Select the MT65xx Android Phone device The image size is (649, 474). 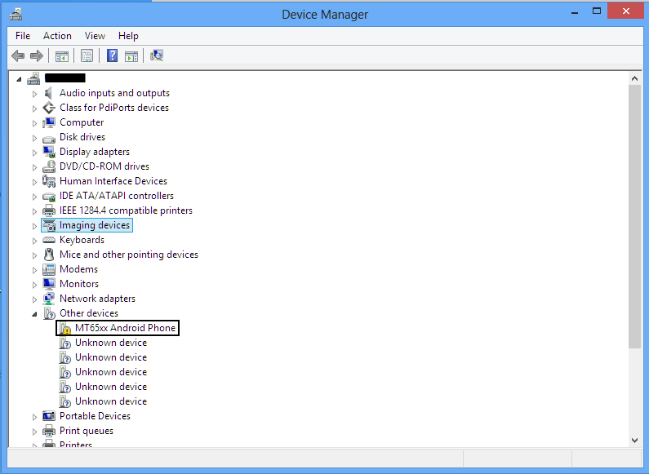tap(125, 328)
